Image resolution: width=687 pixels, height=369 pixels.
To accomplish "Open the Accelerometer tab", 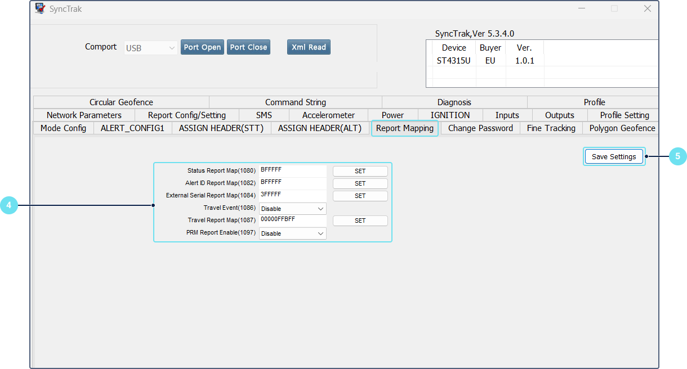I will (x=328, y=115).
